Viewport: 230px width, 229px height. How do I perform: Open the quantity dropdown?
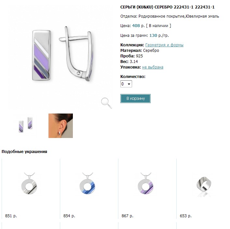(126, 84)
